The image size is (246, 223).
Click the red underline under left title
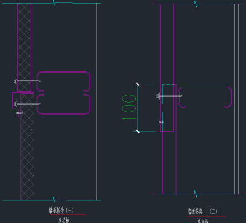click(68, 214)
